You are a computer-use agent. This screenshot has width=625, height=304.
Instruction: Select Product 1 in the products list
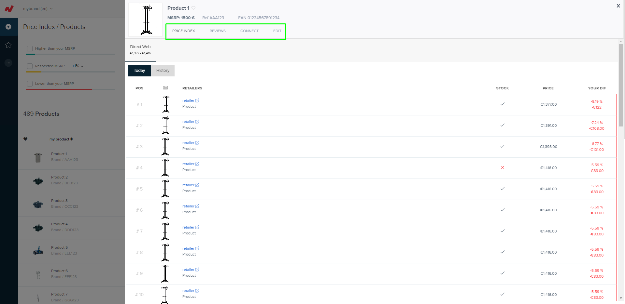(x=71, y=158)
